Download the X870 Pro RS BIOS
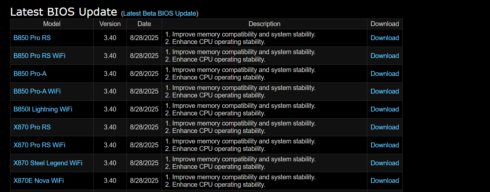 tap(385, 127)
